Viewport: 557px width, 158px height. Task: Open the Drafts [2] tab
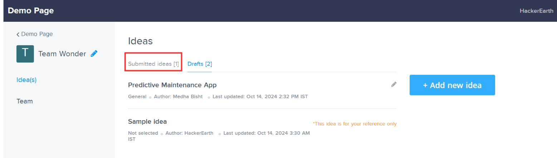[x=200, y=64]
